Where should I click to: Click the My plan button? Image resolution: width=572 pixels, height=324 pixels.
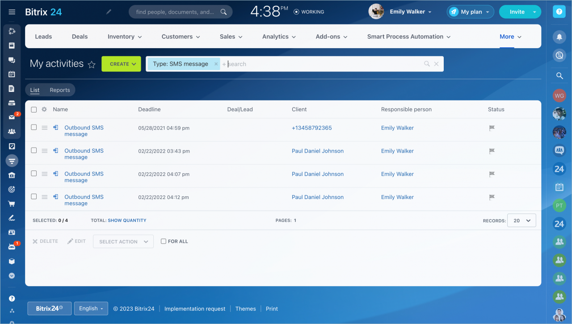[x=471, y=12]
